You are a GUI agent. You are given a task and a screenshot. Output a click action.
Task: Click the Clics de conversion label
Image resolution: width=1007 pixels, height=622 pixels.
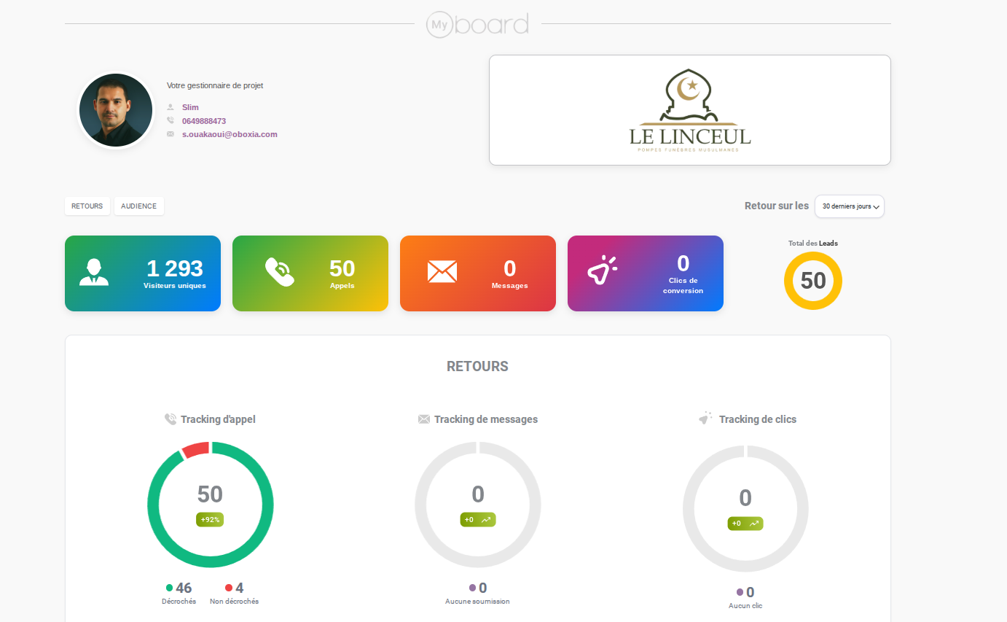683,285
